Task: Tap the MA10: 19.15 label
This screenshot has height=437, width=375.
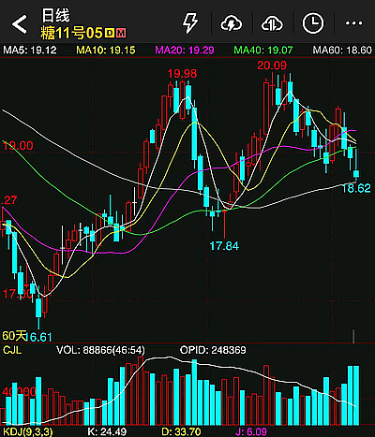Action: tap(106, 50)
